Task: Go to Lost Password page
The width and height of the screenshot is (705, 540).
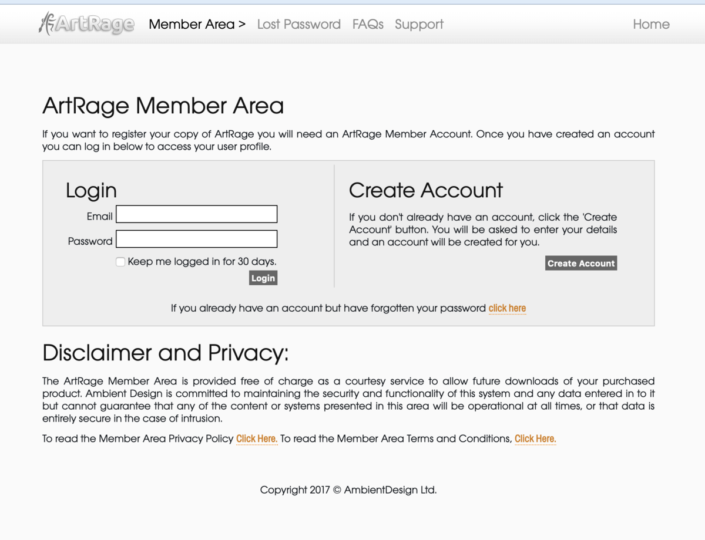Action: pyautogui.click(x=299, y=24)
